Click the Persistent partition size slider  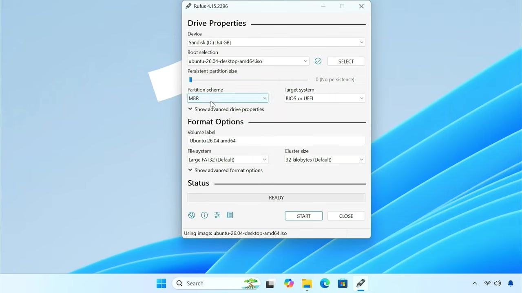click(x=248, y=80)
